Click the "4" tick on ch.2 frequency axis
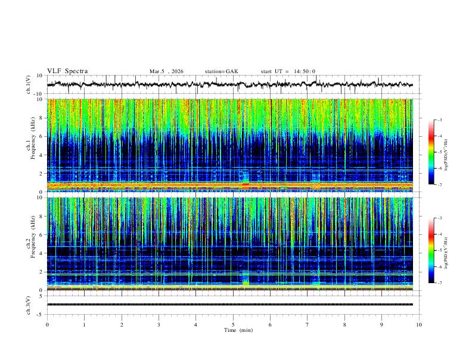472x364 pixels. click(41, 253)
